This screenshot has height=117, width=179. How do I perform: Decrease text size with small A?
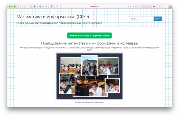pyautogui.click(x=131, y=7)
